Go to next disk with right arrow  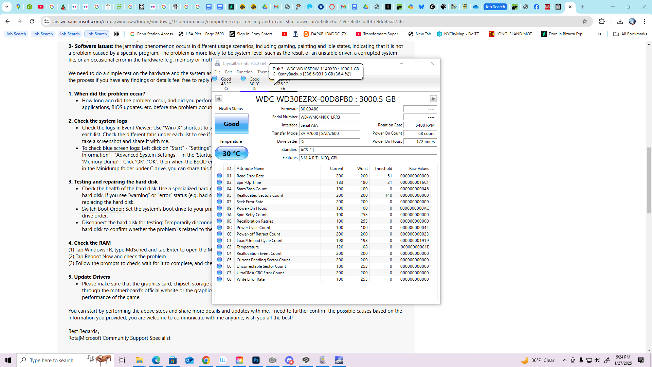[x=433, y=99]
